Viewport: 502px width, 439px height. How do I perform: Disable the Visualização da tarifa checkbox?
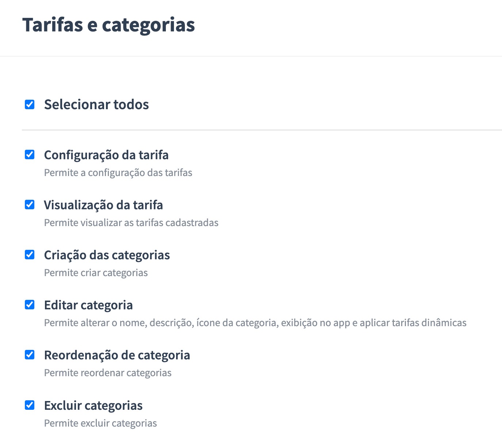click(30, 205)
